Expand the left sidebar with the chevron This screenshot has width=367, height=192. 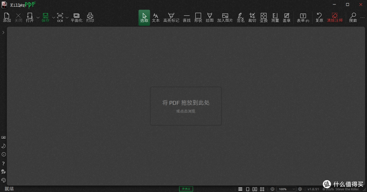click(3, 33)
